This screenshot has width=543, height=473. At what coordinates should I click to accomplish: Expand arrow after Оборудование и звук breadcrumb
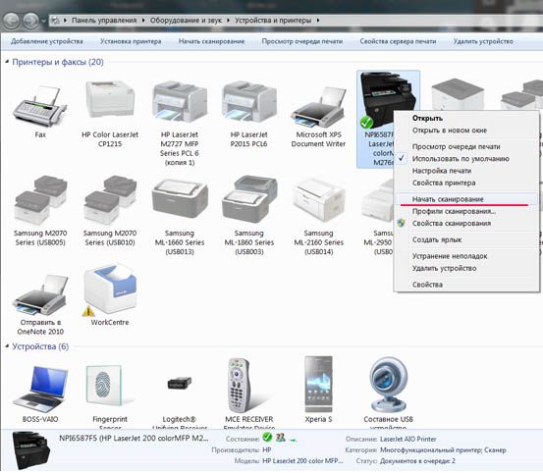coord(228,21)
